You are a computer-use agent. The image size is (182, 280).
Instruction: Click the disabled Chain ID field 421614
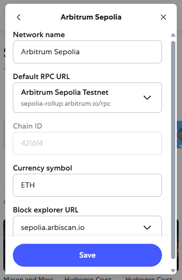pos(87,143)
